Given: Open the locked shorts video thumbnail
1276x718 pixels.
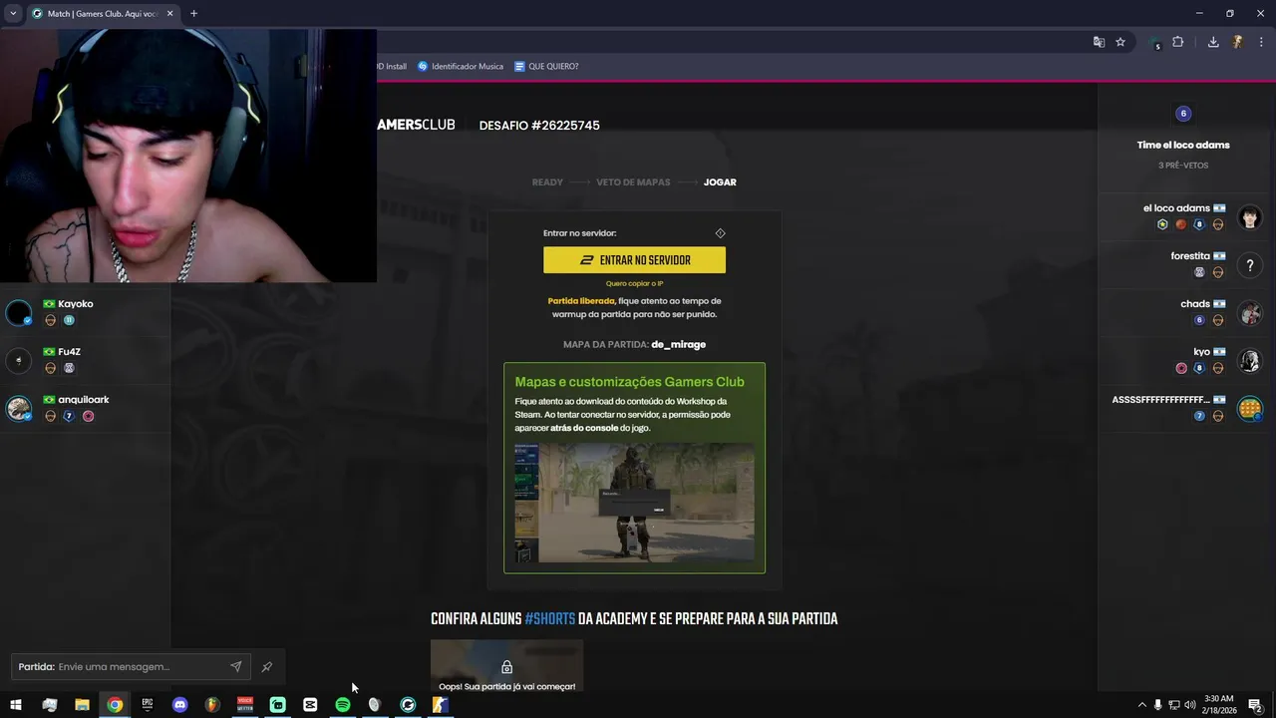Looking at the screenshot, I should [506, 666].
